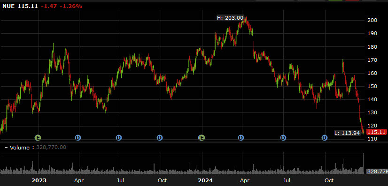Open the dividend D marker at Oct 2023
Screen dimensions: 388x186
(x=160, y=138)
